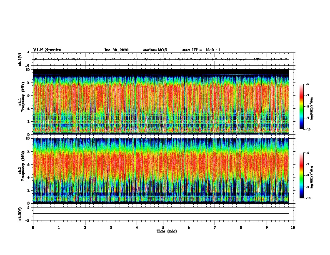
Task: Click time axis tick label "6"
Action: 189,227
